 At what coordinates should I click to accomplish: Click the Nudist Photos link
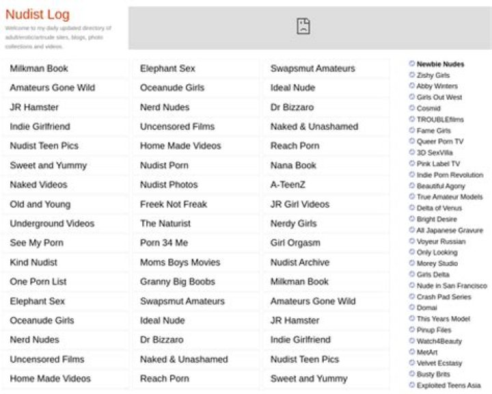coord(169,185)
